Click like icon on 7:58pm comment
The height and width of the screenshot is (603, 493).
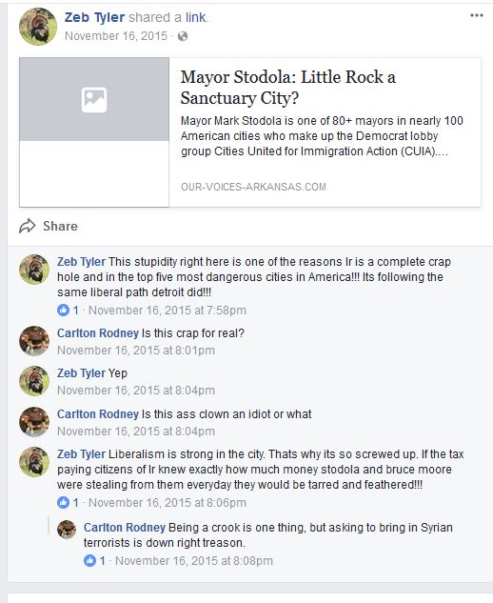(x=64, y=310)
